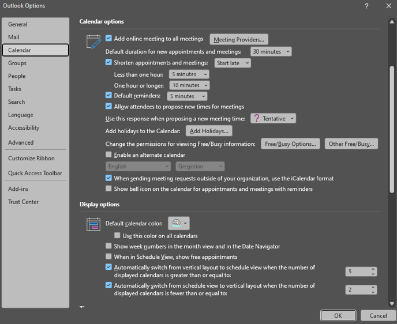This screenshot has height=324, width=397.
Task: Open the Tentative response dropdown
Action: 273,118
